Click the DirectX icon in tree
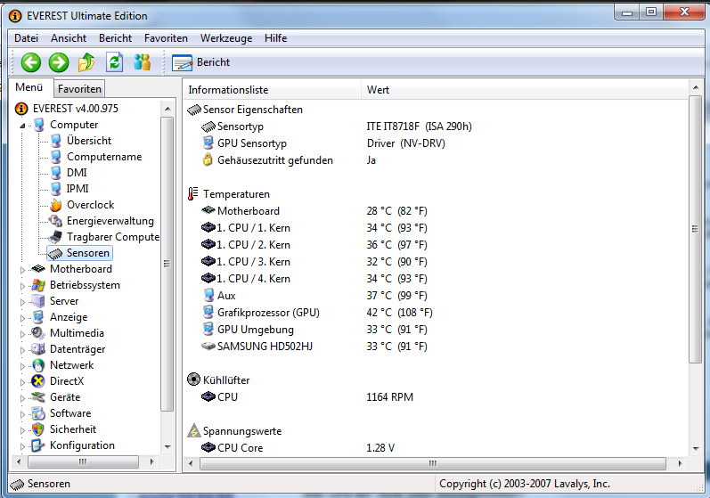710x498 pixels. pyautogui.click(x=38, y=381)
